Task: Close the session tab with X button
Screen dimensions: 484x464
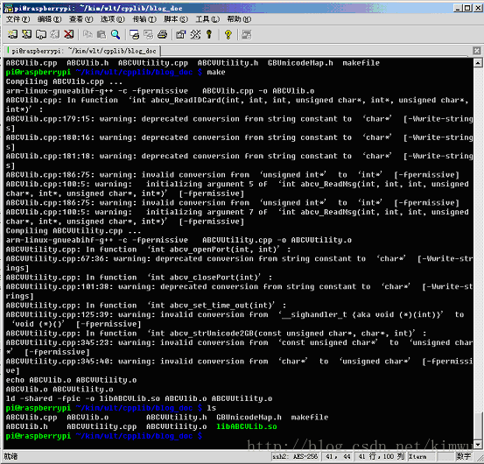Action: tap(477, 51)
